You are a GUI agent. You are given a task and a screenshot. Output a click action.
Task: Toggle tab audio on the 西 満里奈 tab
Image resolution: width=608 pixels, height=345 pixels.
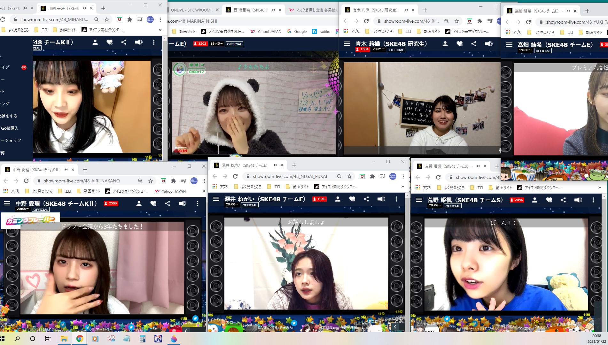point(273,10)
